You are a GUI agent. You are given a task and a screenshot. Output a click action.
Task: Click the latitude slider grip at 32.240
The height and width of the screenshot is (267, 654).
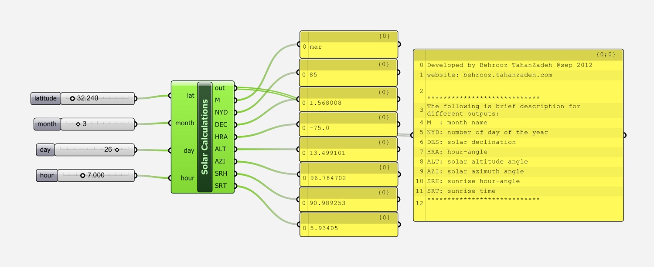72,99
